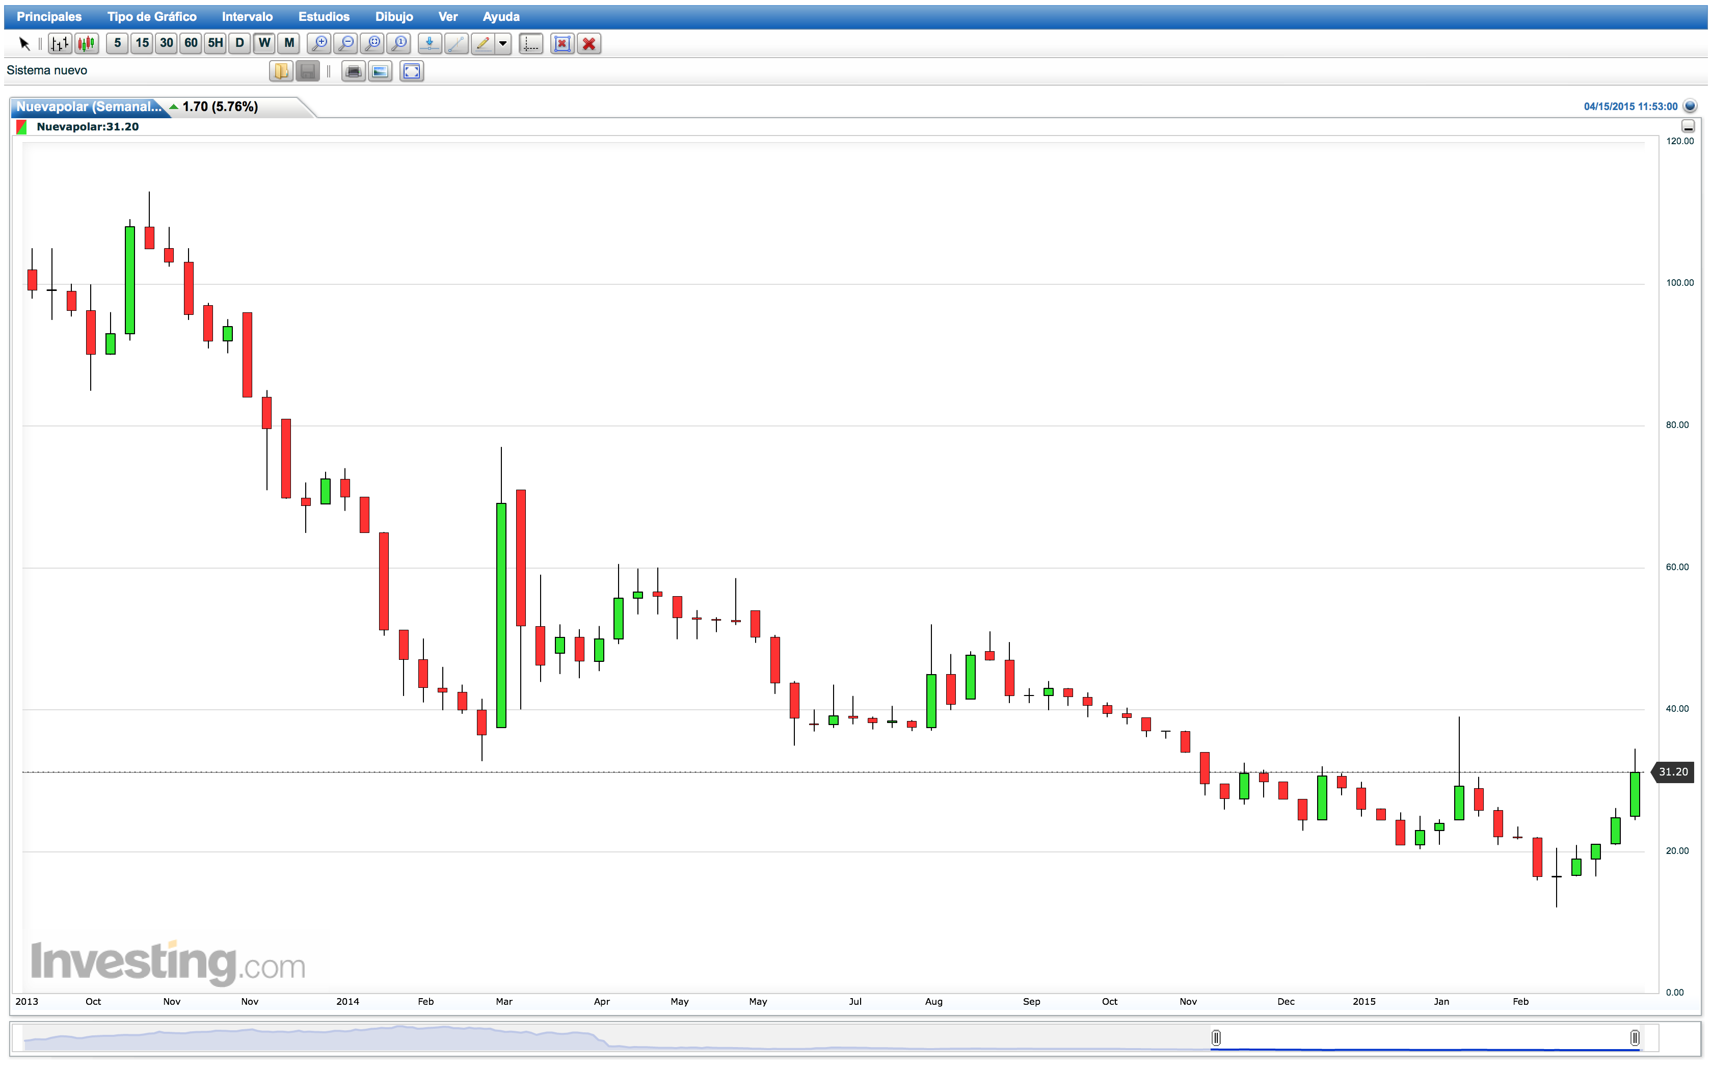Click the blue down-arrow toolbar tool

430,44
